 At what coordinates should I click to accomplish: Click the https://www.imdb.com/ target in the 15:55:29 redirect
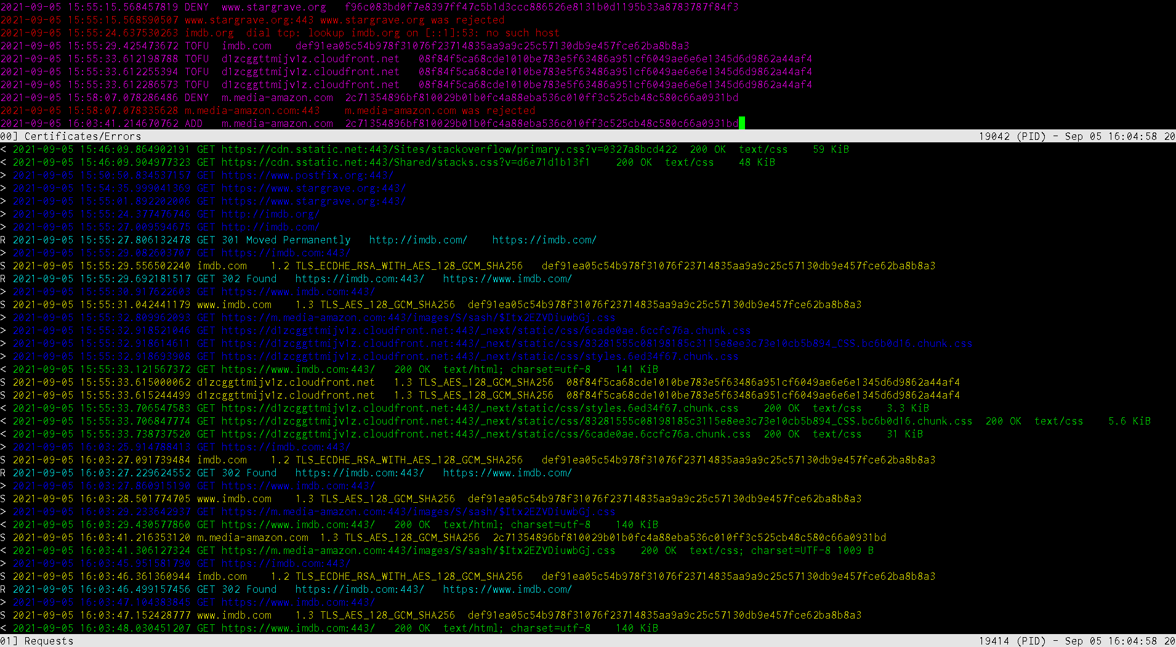pyautogui.click(x=507, y=279)
